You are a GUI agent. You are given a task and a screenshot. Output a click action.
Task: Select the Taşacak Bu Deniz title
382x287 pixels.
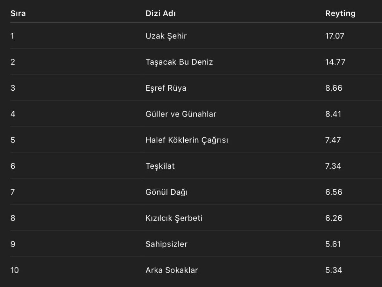179,62
